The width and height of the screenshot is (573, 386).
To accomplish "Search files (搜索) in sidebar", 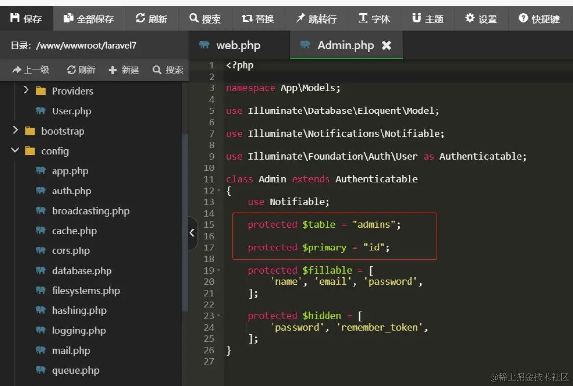I will [168, 70].
